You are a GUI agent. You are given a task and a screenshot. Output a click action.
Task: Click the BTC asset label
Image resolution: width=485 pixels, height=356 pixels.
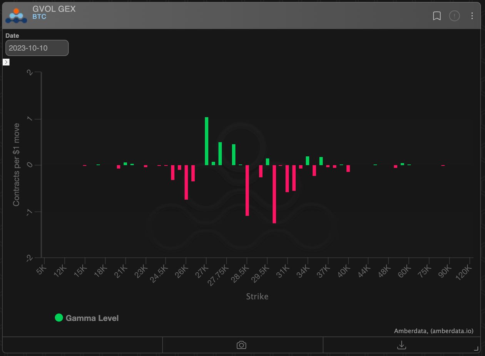(x=39, y=17)
